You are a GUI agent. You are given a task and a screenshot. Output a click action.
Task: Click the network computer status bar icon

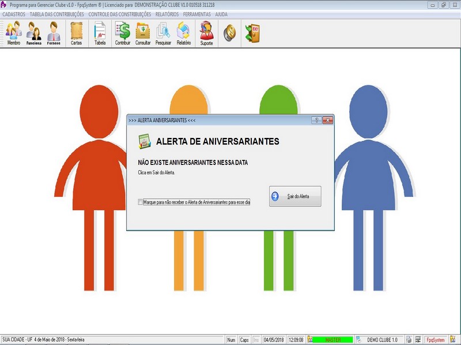pos(418,339)
